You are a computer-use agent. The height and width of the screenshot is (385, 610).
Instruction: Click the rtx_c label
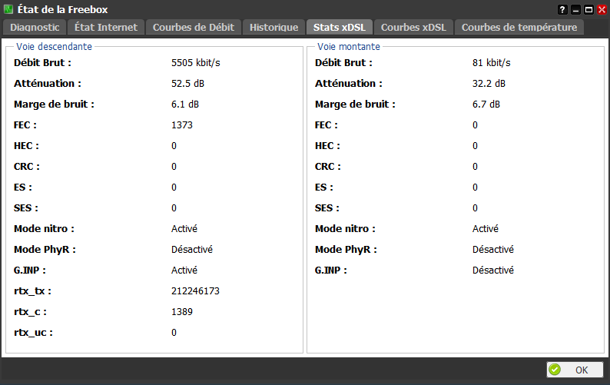(x=30, y=312)
